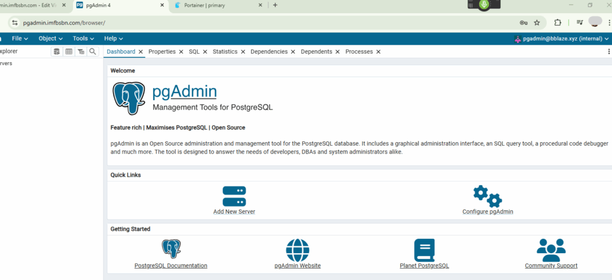This screenshot has width=612, height=280.
Task: Open the File menu dropdown
Action: [x=20, y=38]
